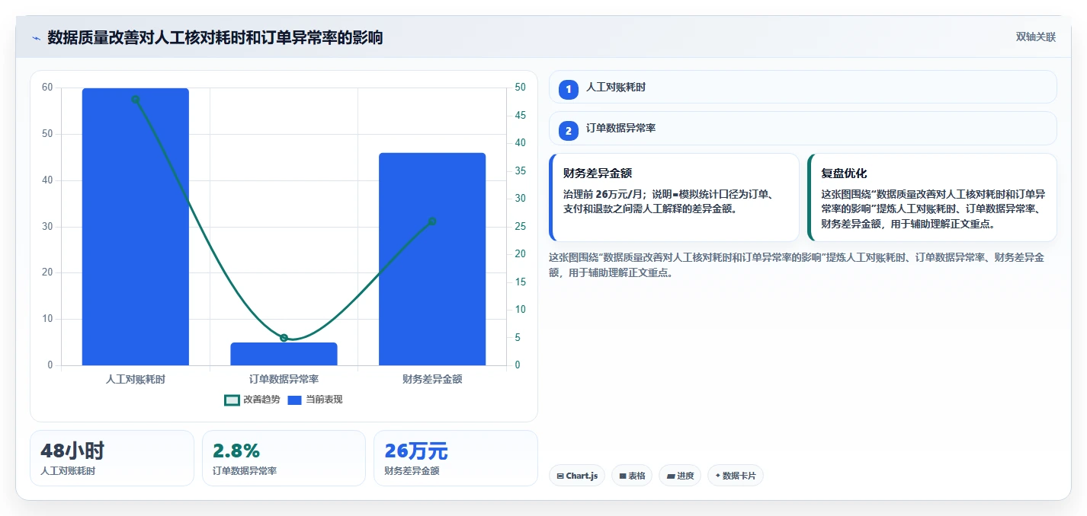Image resolution: width=1087 pixels, height=516 pixels.
Task: Select the 数据卡片 tag
Action: 736,476
